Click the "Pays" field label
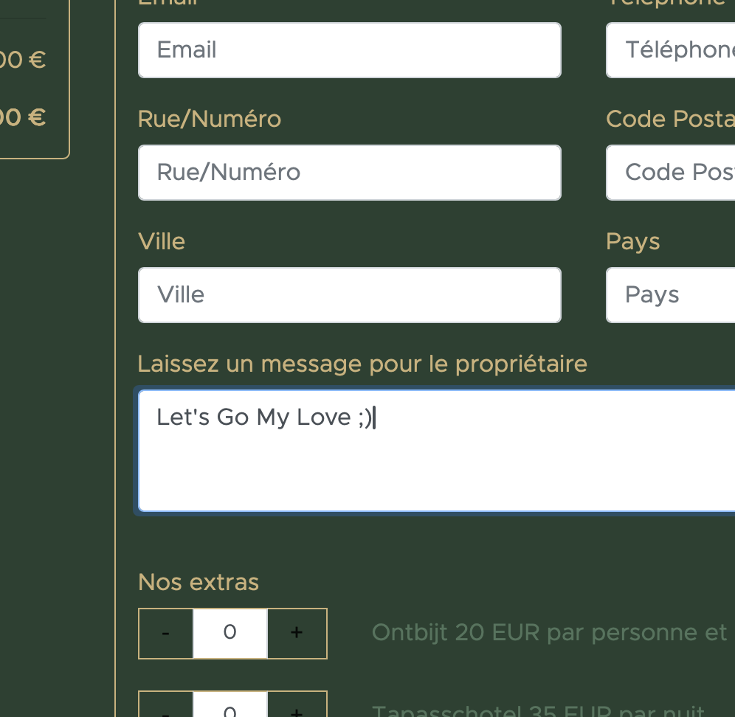Viewport: 735px width, 717px height. coord(632,241)
